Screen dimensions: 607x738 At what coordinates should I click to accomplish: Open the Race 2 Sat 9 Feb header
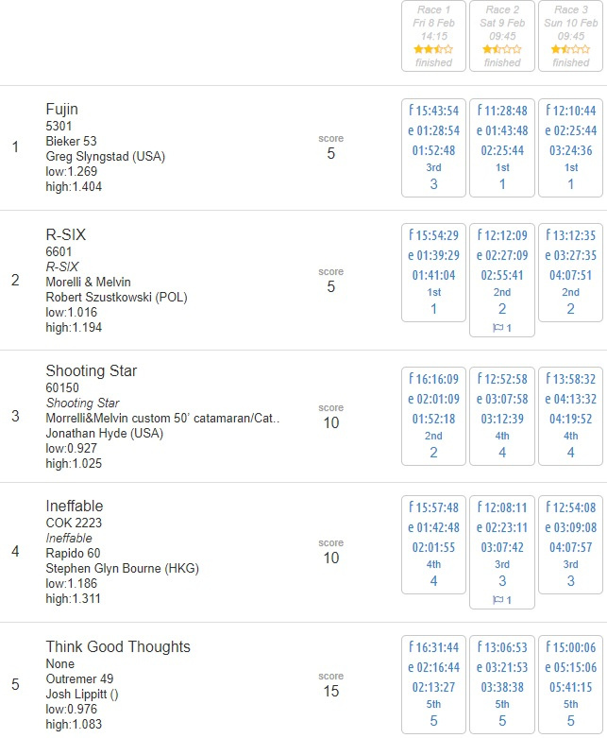click(x=502, y=36)
